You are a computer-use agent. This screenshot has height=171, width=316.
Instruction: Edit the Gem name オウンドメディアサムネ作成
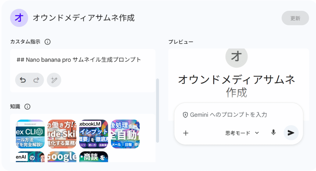coord(84,18)
